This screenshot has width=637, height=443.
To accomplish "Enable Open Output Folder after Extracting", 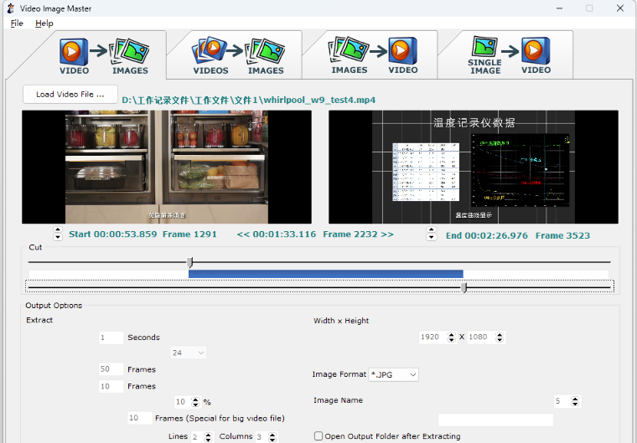I will click(318, 435).
